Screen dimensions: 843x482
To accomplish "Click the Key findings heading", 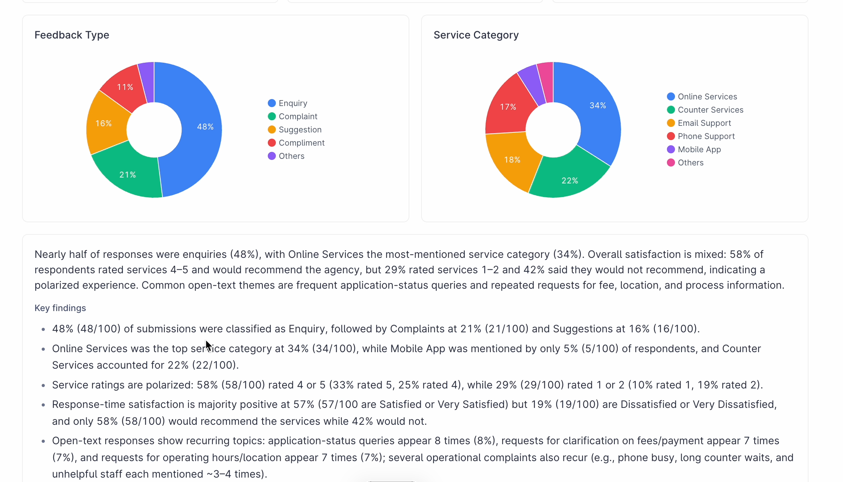I will [x=60, y=308].
